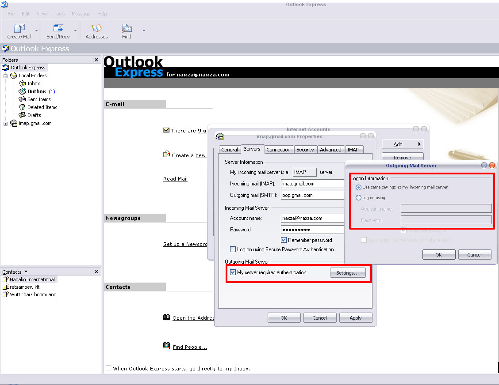Click Outlook Express root icon in folder tree
This screenshot has height=385, width=499.
point(5,68)
